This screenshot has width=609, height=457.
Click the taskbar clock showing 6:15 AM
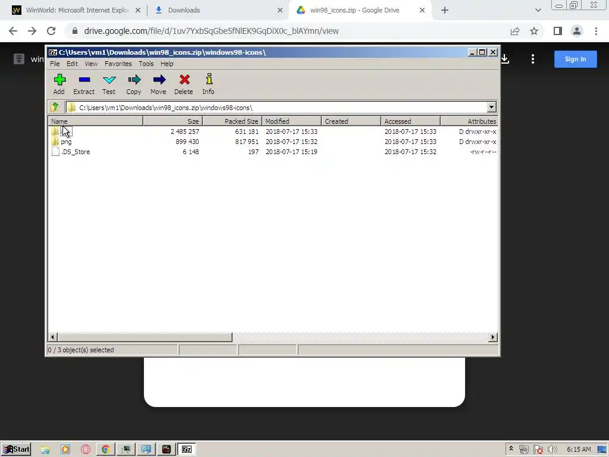coord(579,449)
